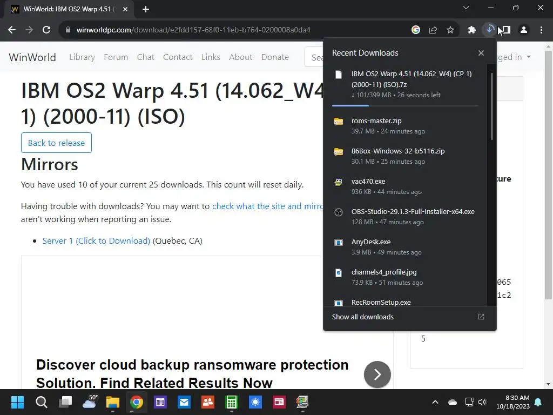This screenshot has width=553, height=415.
Task: Click Server 1 (Click to Download) link
Action: click(x=96, y=240)
